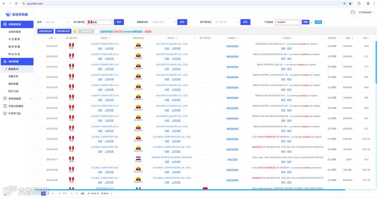Open the 进口国/地区 dropdown showing 秘鲁
Image resolution: width=378 pixels, height=198 pixels.
tap(100, 22)
